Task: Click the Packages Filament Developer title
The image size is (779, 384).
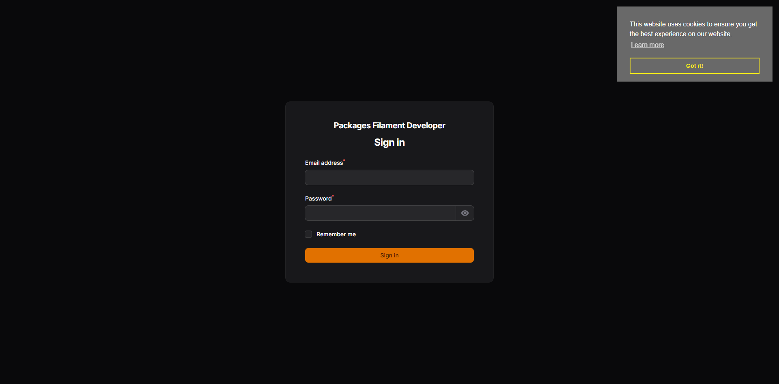Action: click(389, 125)
